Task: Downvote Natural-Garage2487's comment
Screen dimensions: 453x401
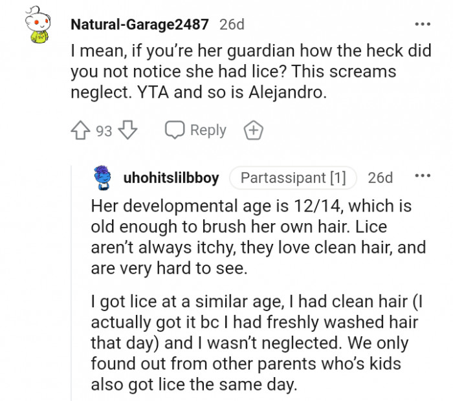Action: click(x=128, y=131)
